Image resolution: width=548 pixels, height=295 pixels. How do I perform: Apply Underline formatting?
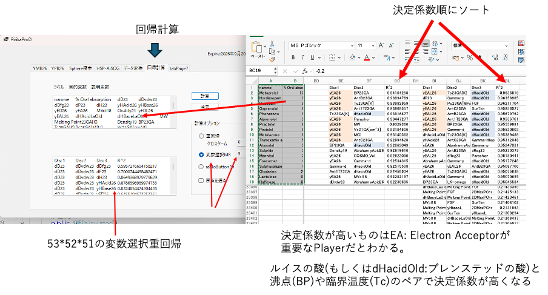click(x=310, y=58)
